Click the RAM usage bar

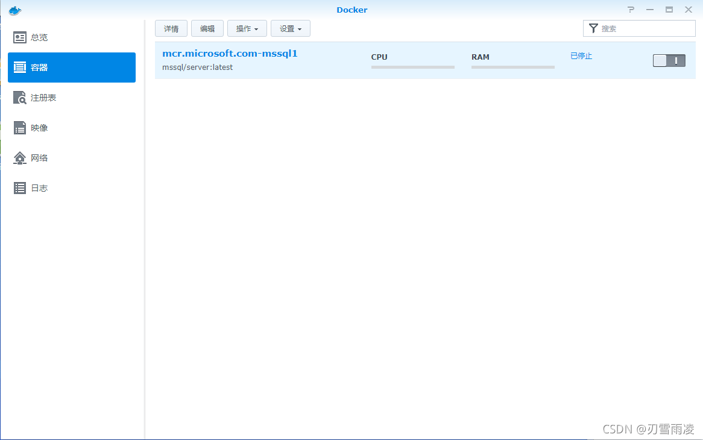click(x=513, y=68)
